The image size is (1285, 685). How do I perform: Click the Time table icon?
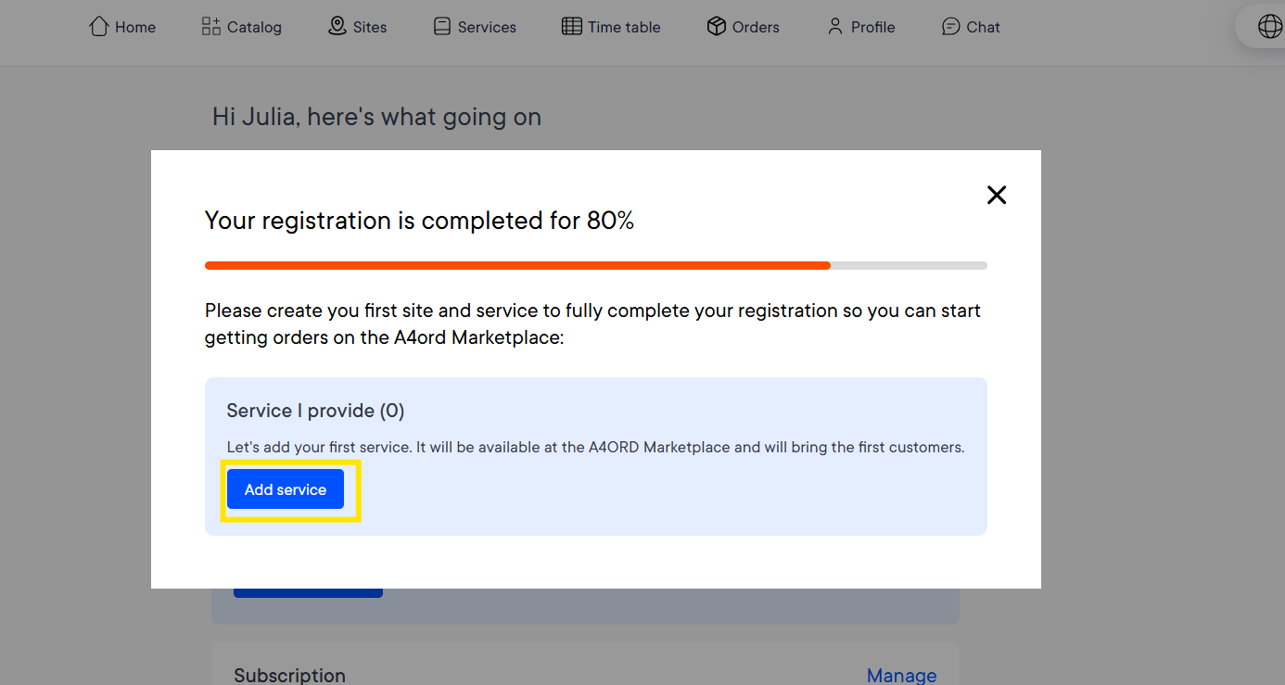[x=572, y=27]
